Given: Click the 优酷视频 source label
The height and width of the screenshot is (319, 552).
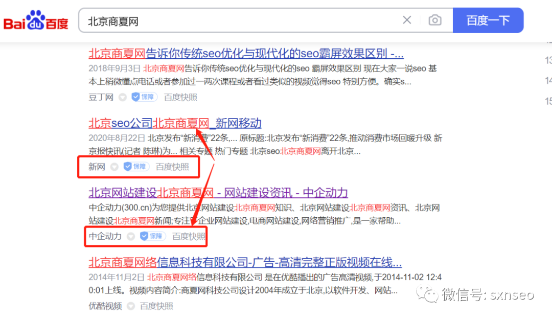Looking at the screenshot, I should (x=105, y=306).
